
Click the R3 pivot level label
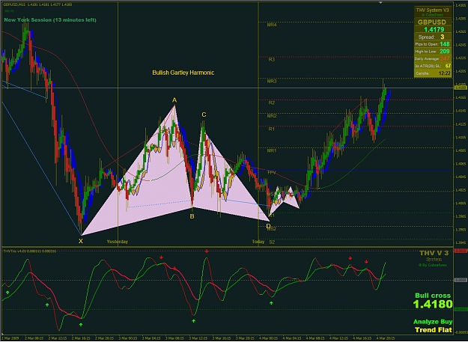(x=271, y=60)
